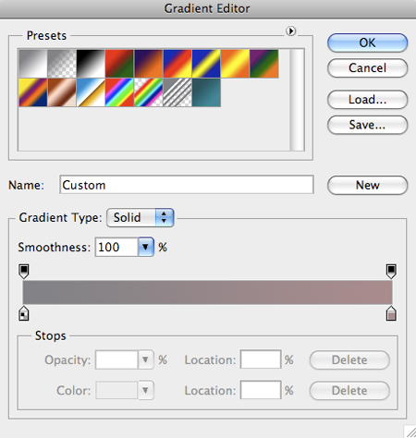The image size is (416, 438).
Task: Select the left opacity stop above gradient bar
Action: pos(24,272)
